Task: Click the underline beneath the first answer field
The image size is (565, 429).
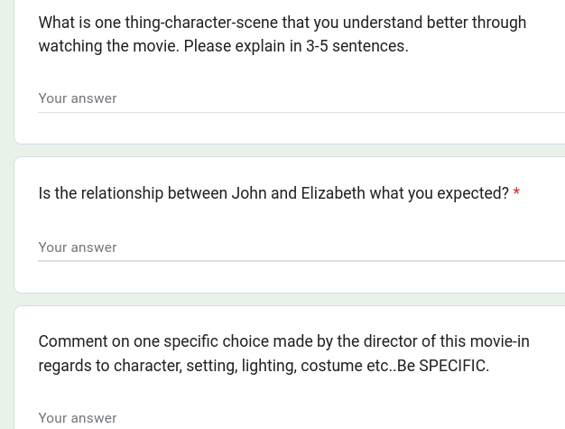Action: (301, 112)
